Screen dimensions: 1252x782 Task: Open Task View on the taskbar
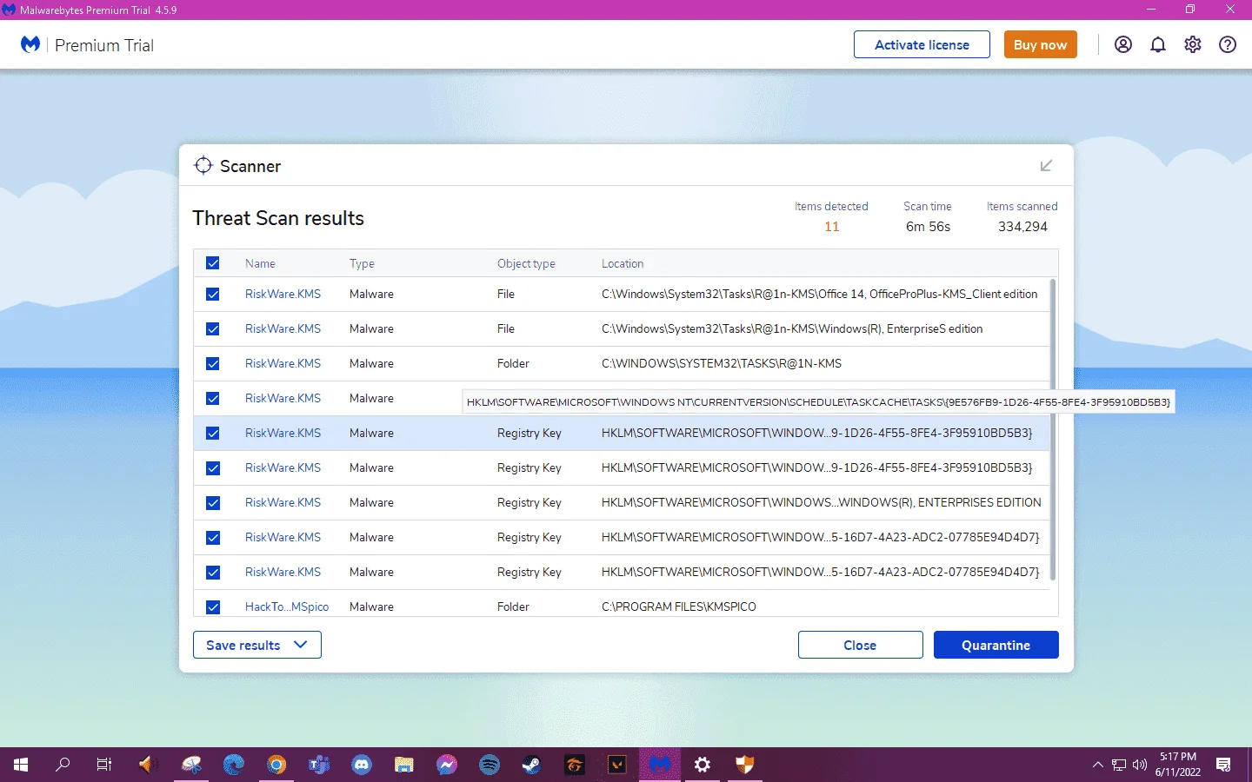point(104,765)
